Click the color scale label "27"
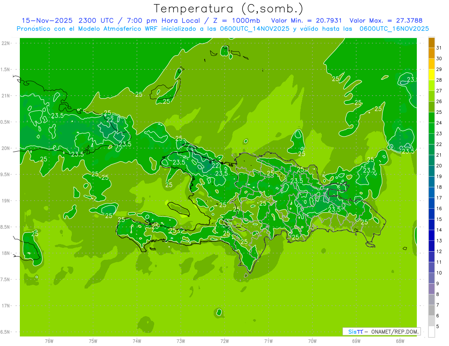 tap(439, 91)
